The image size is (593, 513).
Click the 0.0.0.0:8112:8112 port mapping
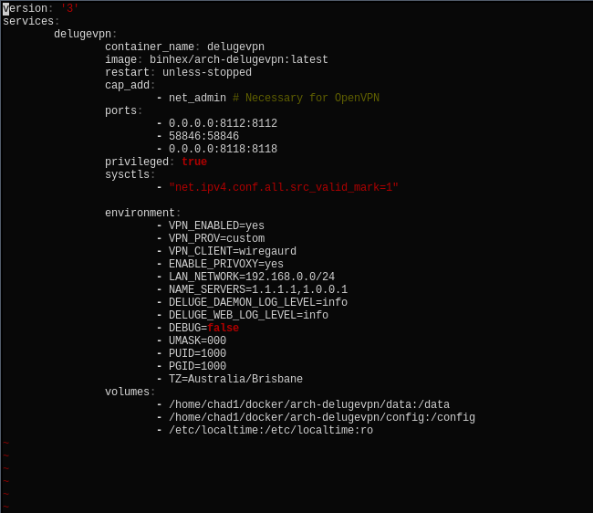[x=223, y=124]
